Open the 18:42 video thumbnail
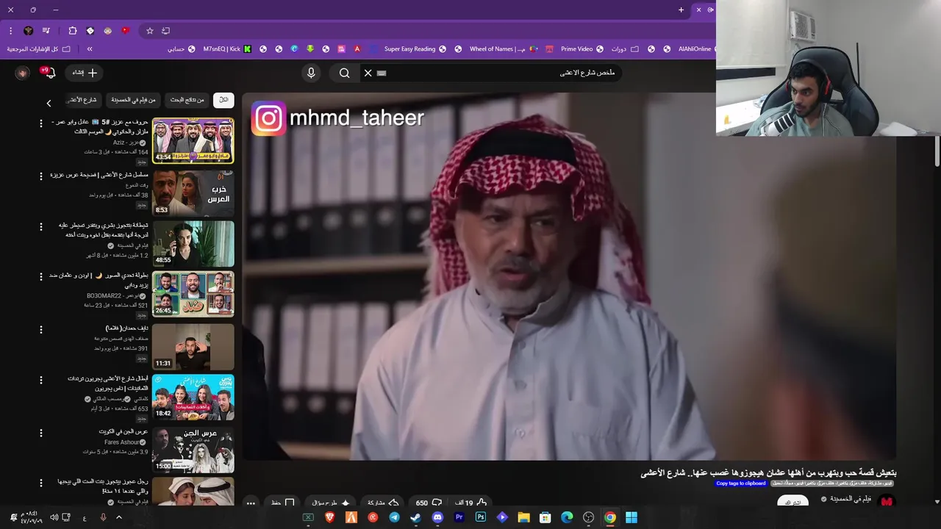The width and height of the screenshot is (941, 529). 193,397
